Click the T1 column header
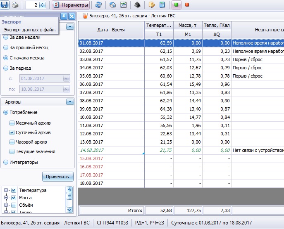The image size is (284, 229). coord(159,34)
